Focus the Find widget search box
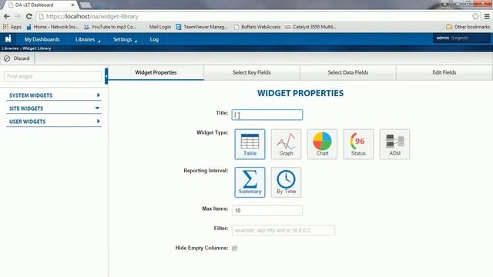This screenshot has width=493, height=277. (x=52, y=76)
